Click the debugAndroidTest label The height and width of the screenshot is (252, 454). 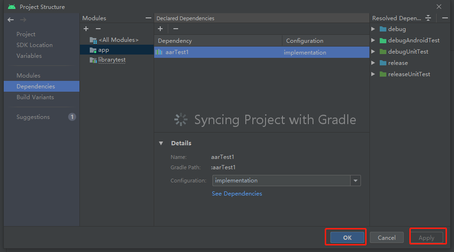point(414,40)
